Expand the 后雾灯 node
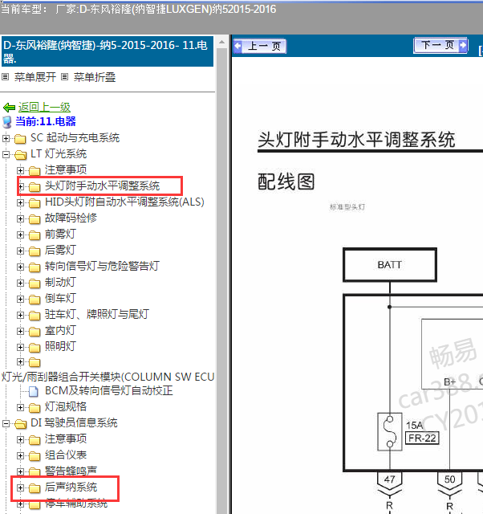This screenshot has height=514, width=483. point(21,251)
